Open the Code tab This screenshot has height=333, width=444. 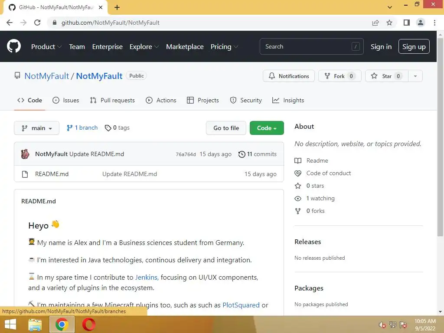[x=30, y=100]
